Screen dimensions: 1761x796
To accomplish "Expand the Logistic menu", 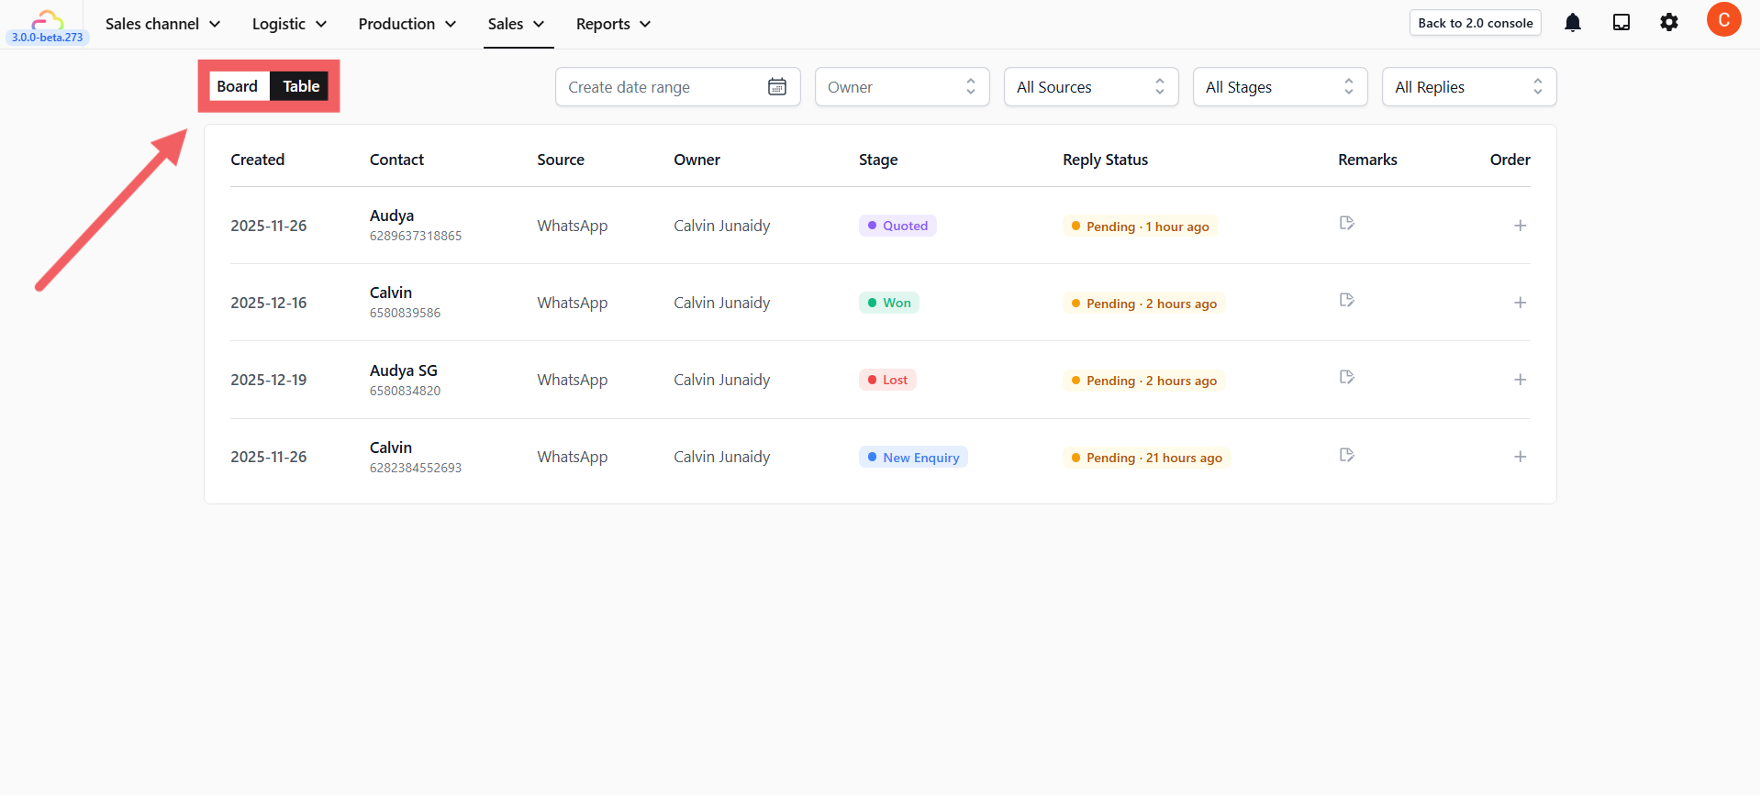I will click(x=289, y=24).
